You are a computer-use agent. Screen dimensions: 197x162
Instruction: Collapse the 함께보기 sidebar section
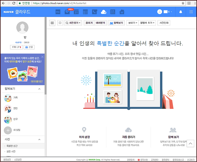(x=39, y=89)
